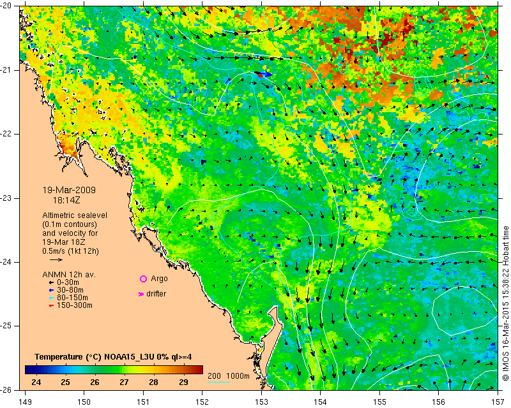Click the Temperature (°C) NOAA15_L3U title
The height and width of the screenshot is (408, 511).
113,357
